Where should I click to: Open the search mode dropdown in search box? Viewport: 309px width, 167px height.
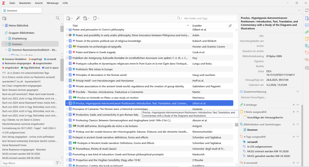[x=179, y=18]
